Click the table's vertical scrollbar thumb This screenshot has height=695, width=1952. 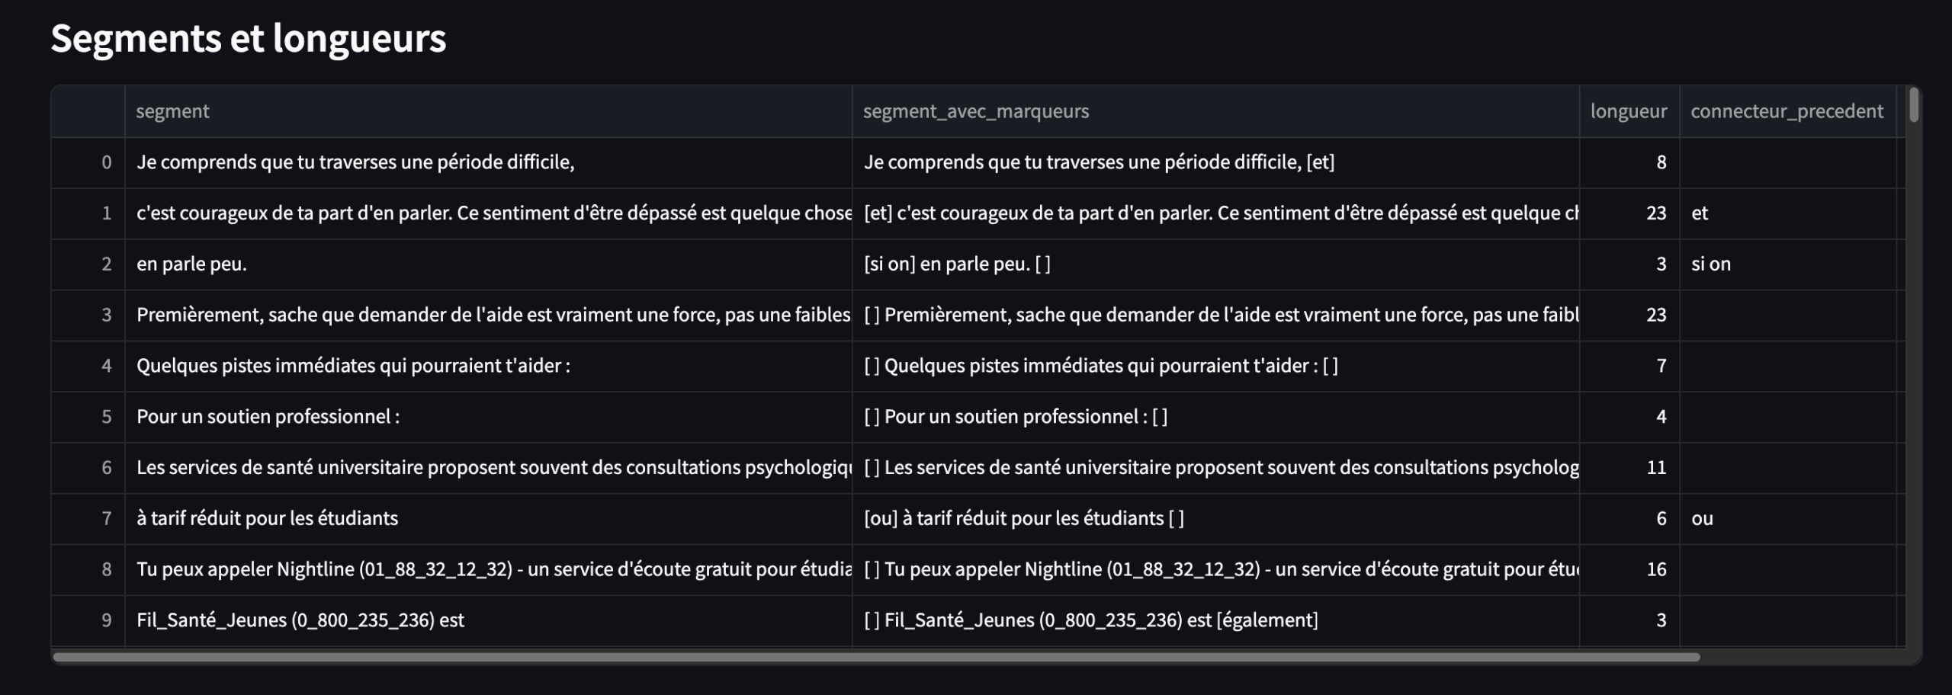click(1913, 105)
